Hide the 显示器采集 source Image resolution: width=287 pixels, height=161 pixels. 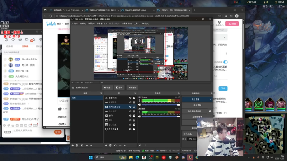(130, 129)
